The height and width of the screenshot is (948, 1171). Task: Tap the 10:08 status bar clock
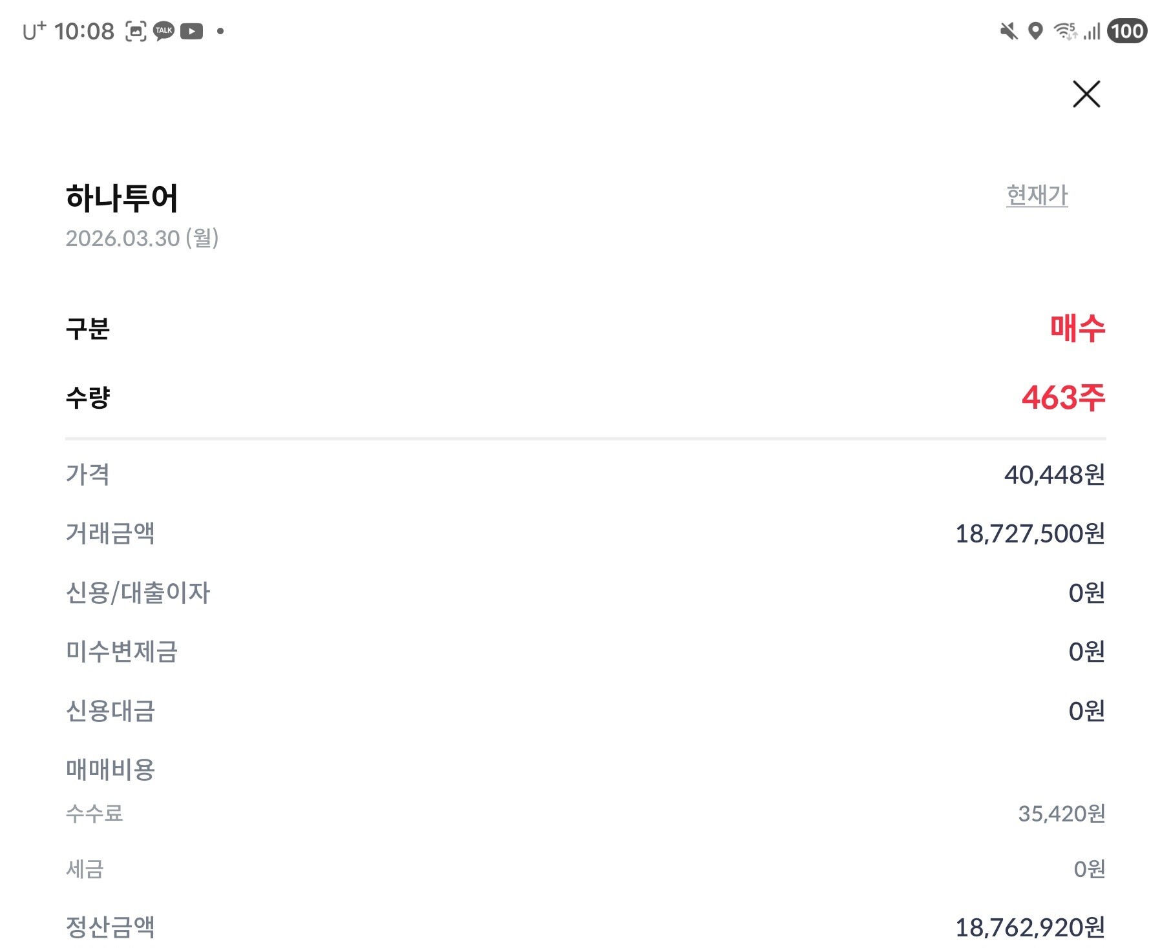(84, 31)
